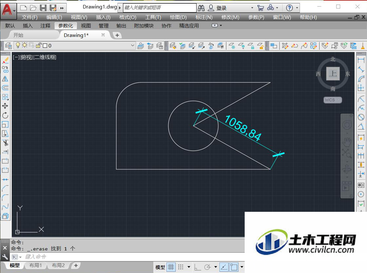Choose the Stretch tool
The image size is (367, 273).
(x=5, y=134)
